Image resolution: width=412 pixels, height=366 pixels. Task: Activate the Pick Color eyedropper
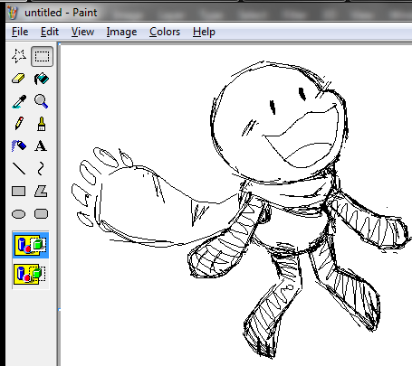[19, 101]
